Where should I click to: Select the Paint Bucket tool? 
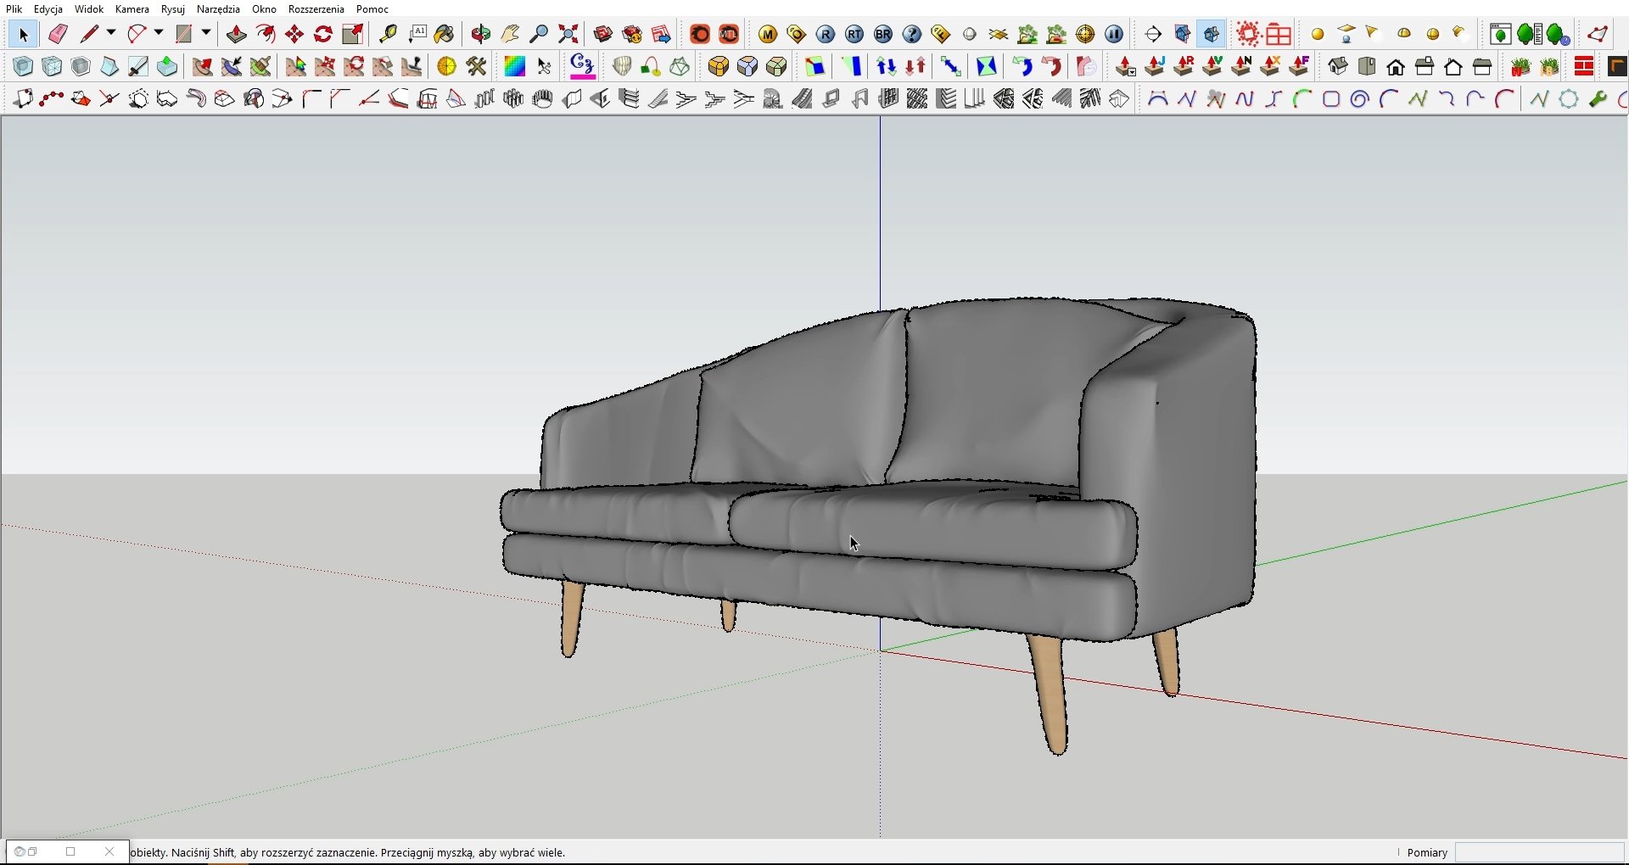[x=445, y=34]
